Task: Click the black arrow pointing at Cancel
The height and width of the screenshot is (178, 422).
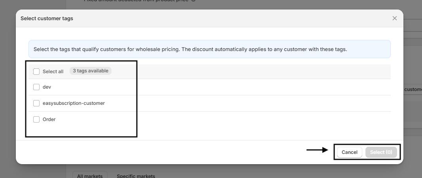Action: (317, 150)
